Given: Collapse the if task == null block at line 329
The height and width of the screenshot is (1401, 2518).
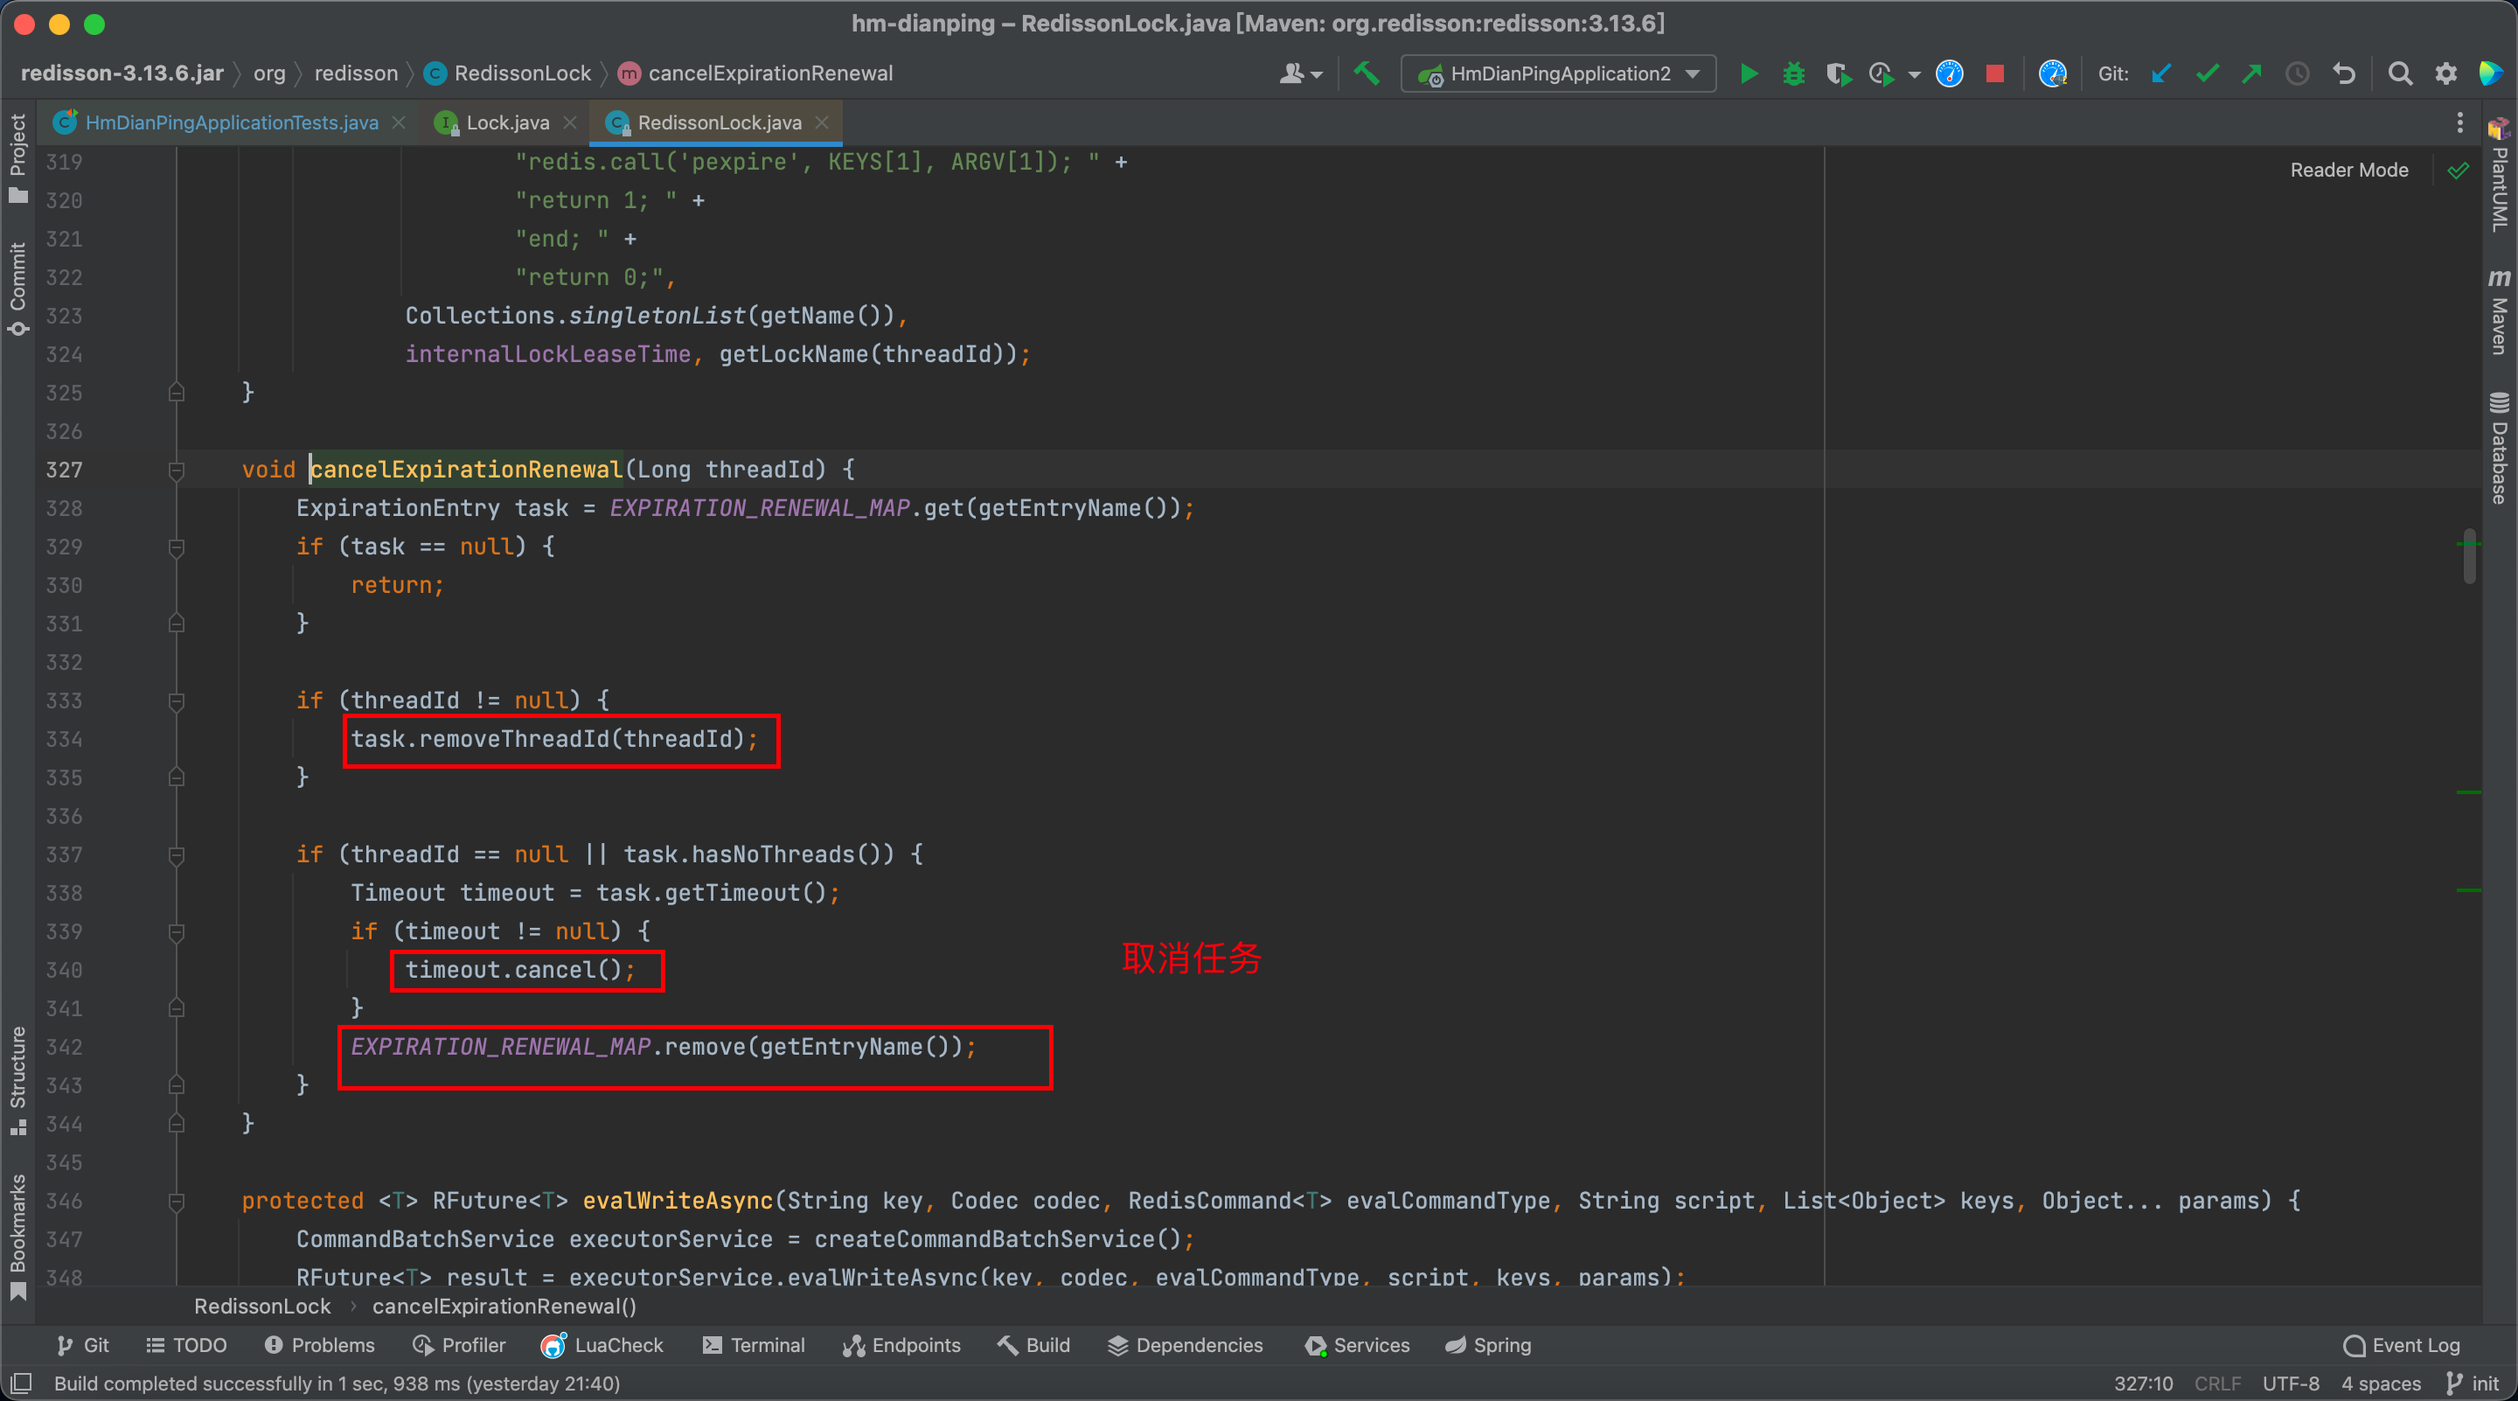Looking at the screenshot, I should 176,547.
